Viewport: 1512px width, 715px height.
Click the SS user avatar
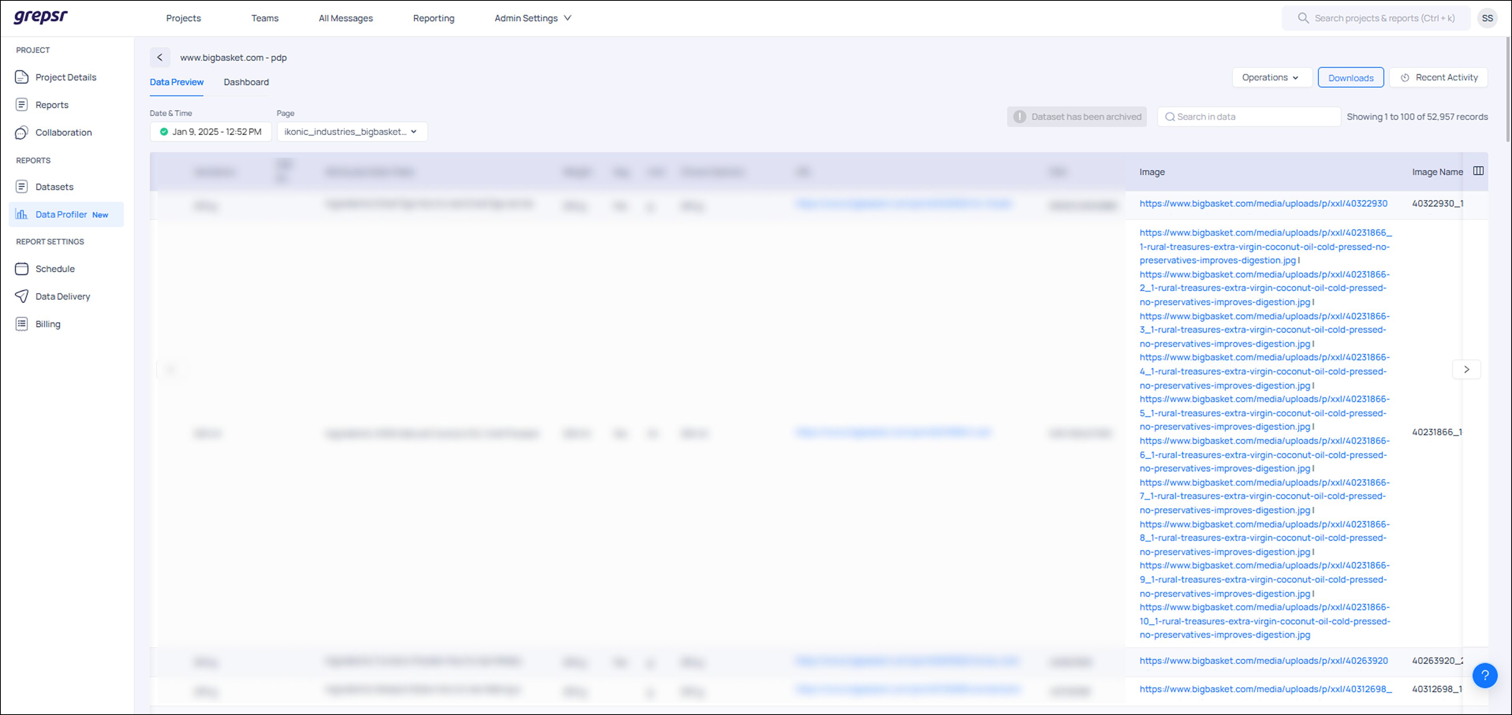click(x=1487, y=18)
